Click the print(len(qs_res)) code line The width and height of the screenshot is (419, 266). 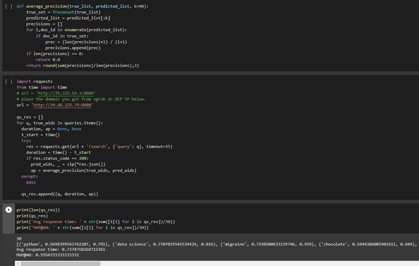pyautogui.click(x=38, y=210)
